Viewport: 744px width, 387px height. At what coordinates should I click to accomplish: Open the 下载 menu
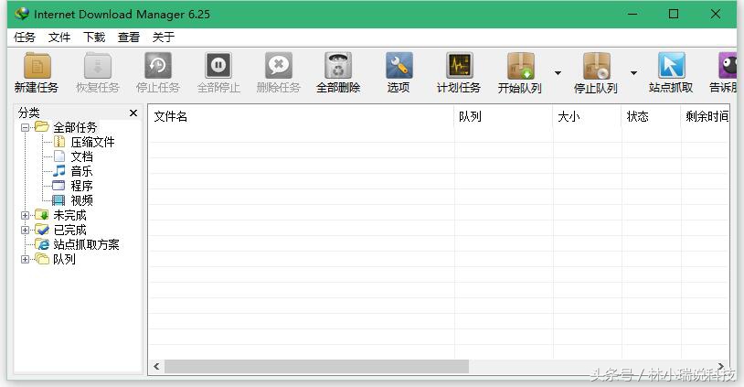click(94, 37)
